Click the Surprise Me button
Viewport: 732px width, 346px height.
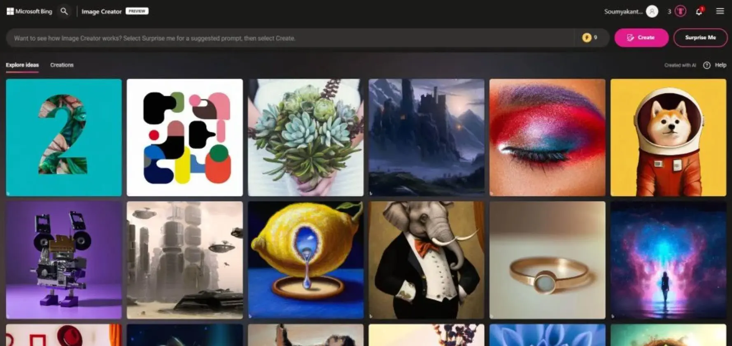click(700, 38)
